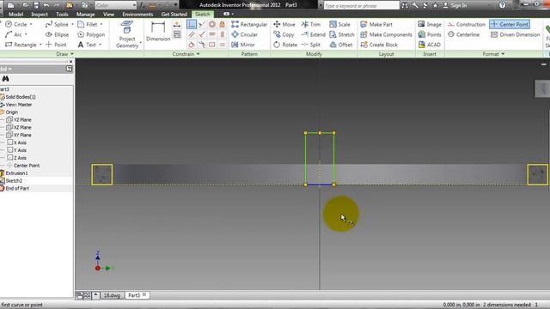Select the Move tool
The height and width of the screenshot is (309, 550).
pos(284,24)
